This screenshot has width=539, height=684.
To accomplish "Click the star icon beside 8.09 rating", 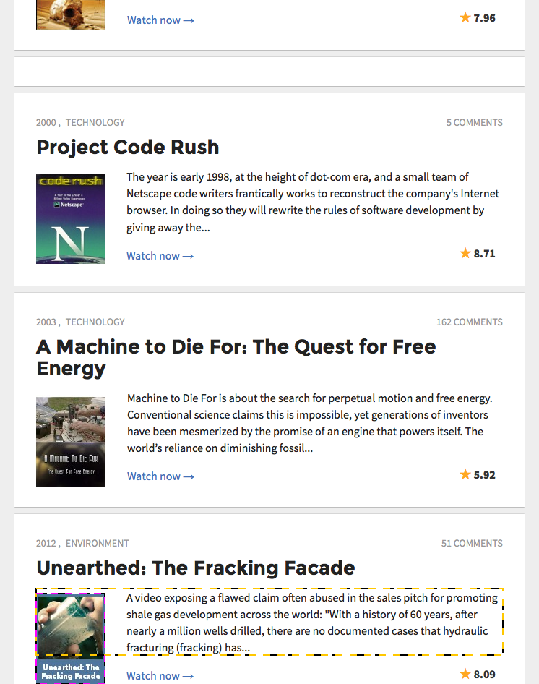I will pos(465,674).
